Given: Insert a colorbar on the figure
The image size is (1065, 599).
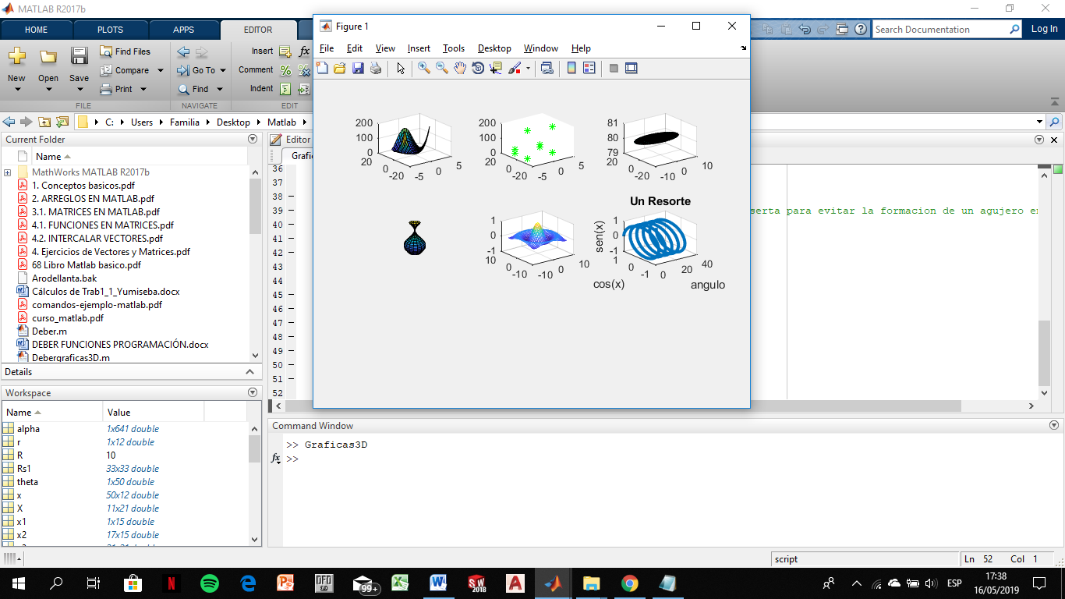Looking at the screenshot, I should [x=571, y=68].
